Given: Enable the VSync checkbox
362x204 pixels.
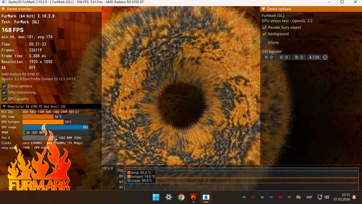Looking at the screenshot, I should 264,42.
